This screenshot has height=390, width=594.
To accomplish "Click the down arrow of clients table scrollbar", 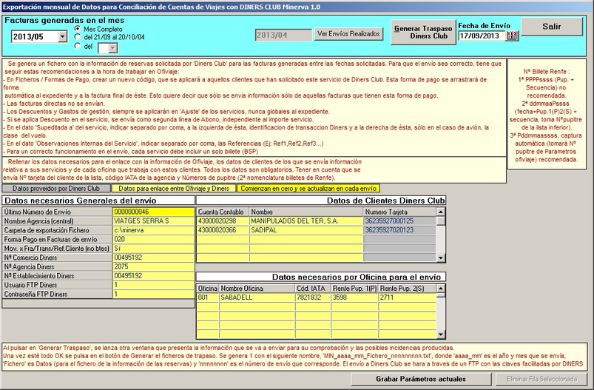I will click(441, 258).
